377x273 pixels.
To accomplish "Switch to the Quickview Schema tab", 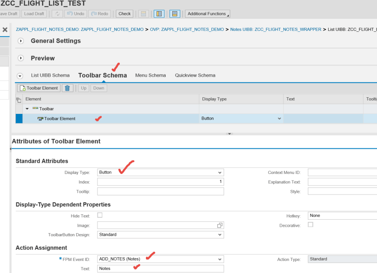I will click(x=195, y=75).
